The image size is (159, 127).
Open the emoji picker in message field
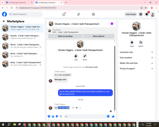[x=108, y=117]
